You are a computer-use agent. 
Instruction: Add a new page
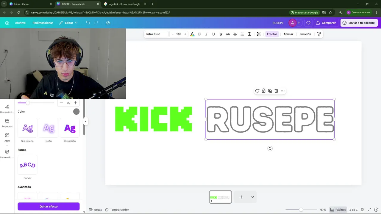[x=241, y=197]
